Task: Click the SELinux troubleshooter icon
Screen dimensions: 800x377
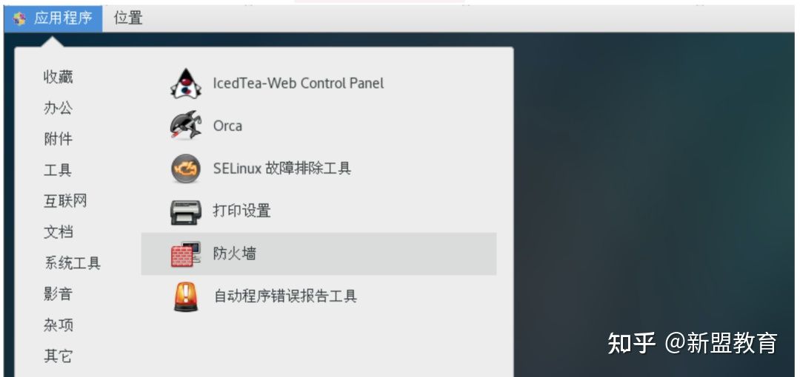Action: 185,169
